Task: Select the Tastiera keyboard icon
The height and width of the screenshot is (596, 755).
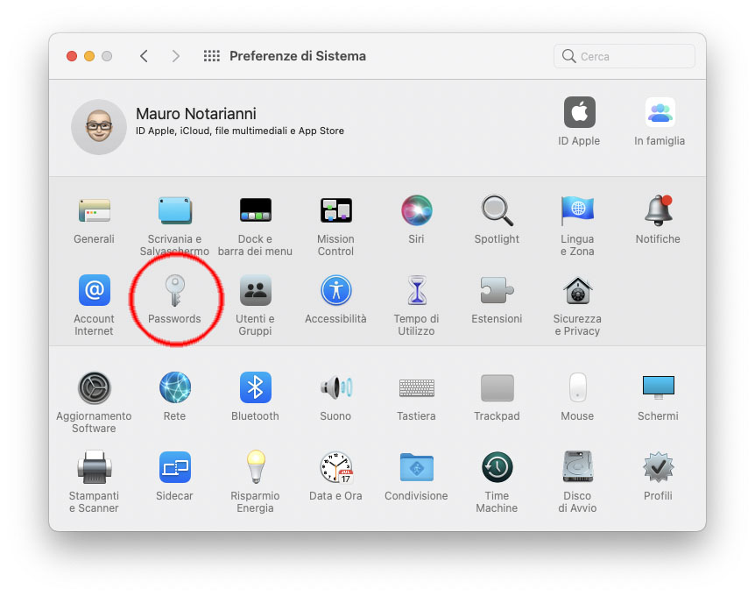Action: click(416, 387)
